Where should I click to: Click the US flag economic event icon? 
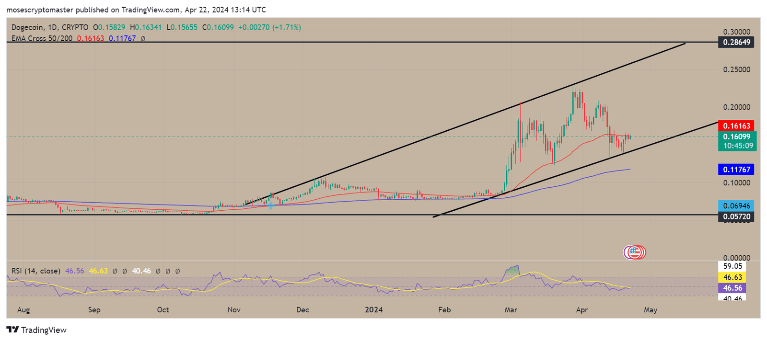[x=635, y=252]
